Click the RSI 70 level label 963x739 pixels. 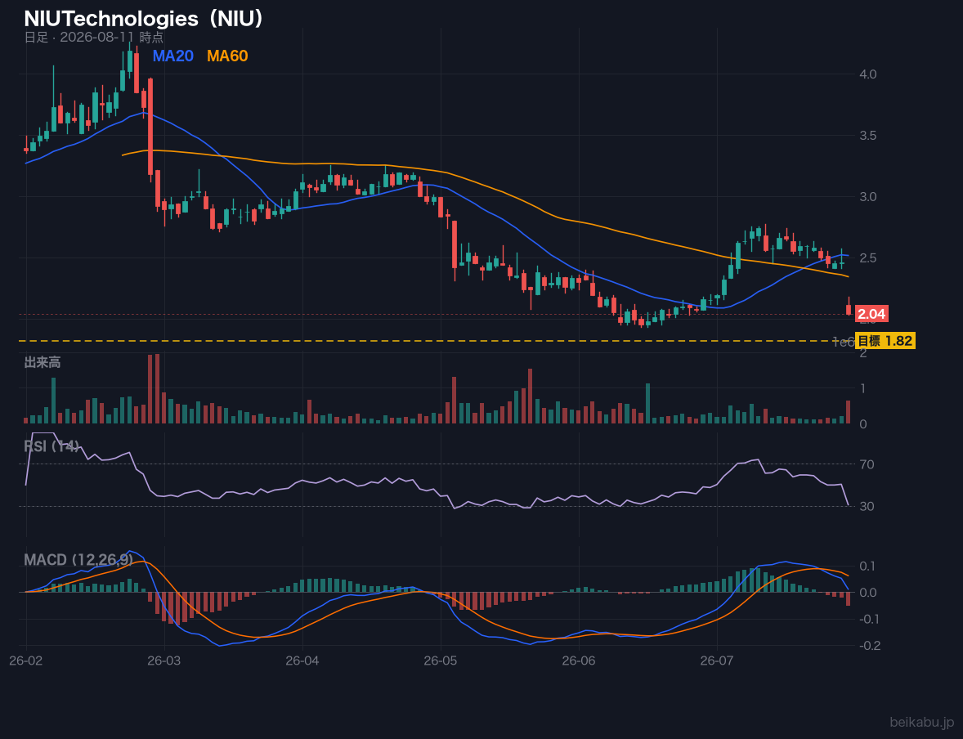point(867,464)
